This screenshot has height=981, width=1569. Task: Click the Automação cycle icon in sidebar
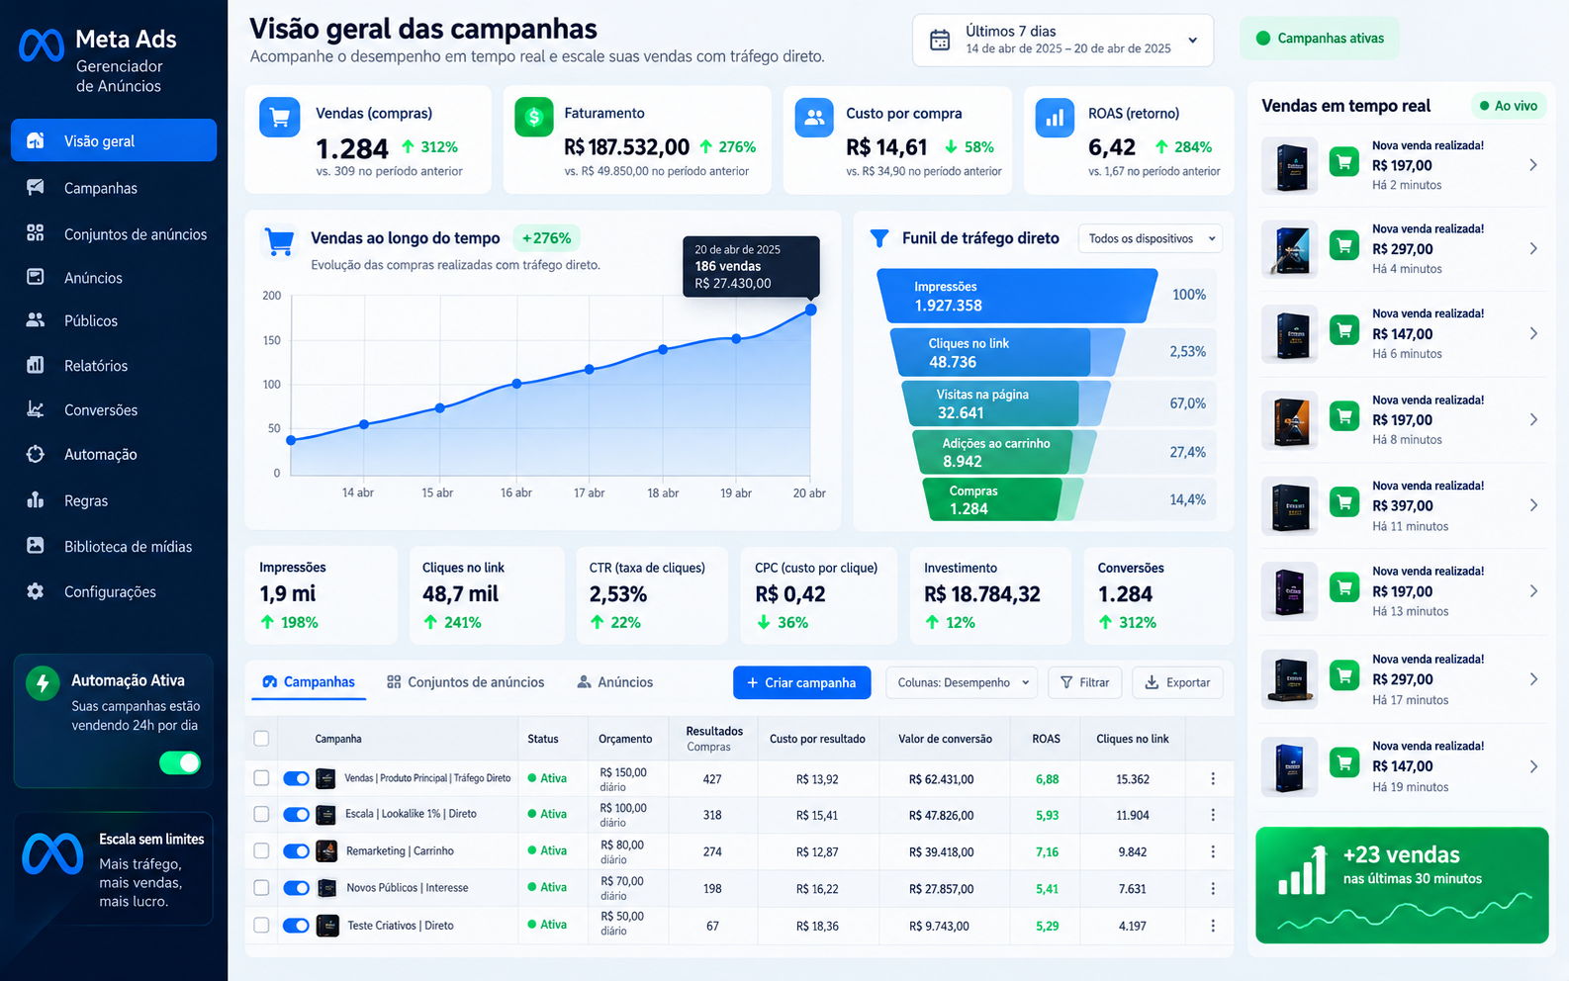36,454
